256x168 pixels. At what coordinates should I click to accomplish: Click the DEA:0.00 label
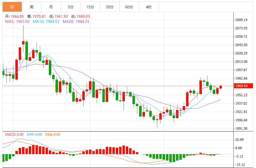point(53,135)
